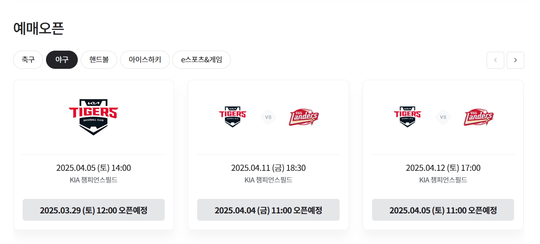The image size is (540, 244).
Task: Click the VS badge on the April 11 card
Action: click(268, 117)
